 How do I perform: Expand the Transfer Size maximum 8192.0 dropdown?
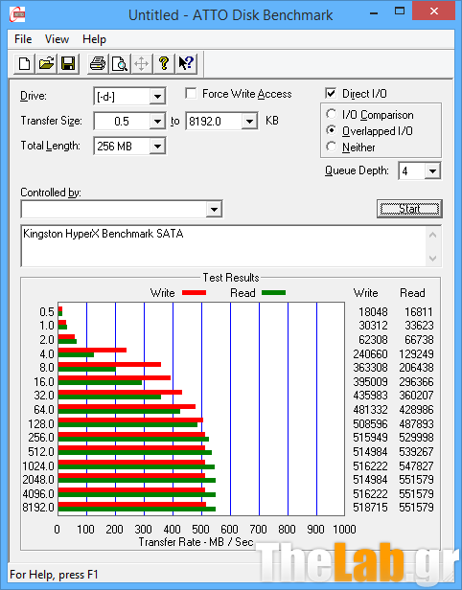click(249, 121)
